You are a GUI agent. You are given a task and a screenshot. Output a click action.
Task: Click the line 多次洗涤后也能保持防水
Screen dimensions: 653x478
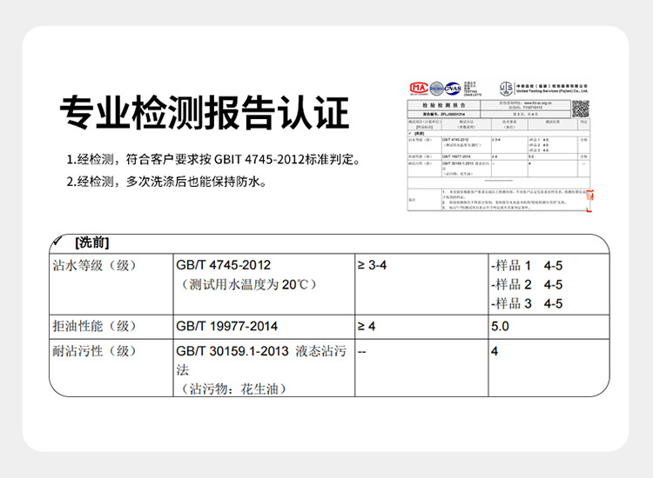[166, 182]
